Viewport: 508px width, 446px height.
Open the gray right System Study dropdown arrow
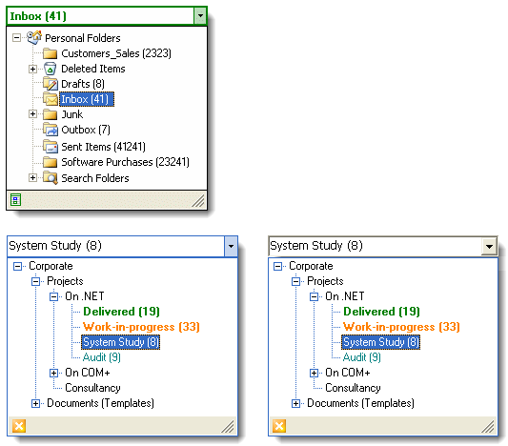[x=489, y=247]
